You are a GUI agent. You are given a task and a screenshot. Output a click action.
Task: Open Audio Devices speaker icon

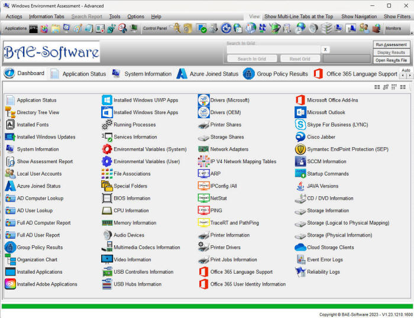107,235
